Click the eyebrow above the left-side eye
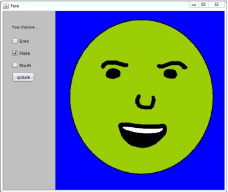This screenshot has width=228, height=192. [x=114, y=63]
